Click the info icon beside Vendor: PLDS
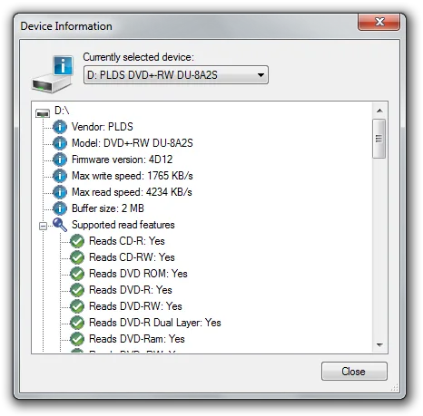 (60, 127)
